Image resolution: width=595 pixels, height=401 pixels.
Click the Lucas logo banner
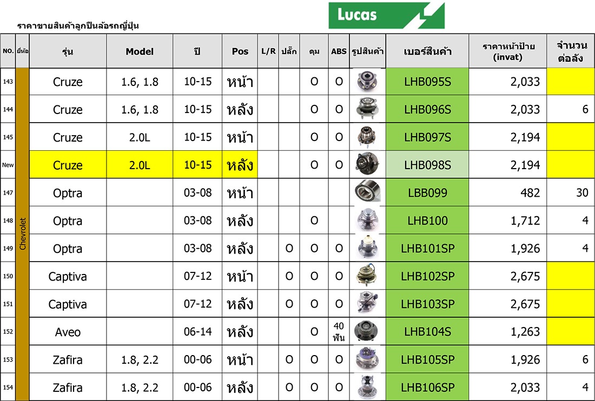pos(386,15)
